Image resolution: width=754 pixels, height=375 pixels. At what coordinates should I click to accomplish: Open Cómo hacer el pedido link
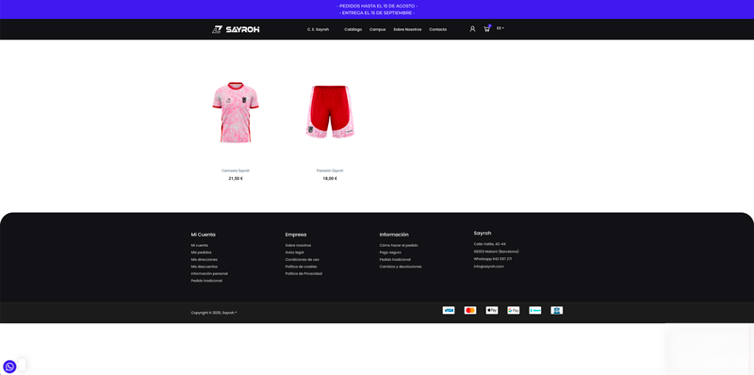[399, 245]
